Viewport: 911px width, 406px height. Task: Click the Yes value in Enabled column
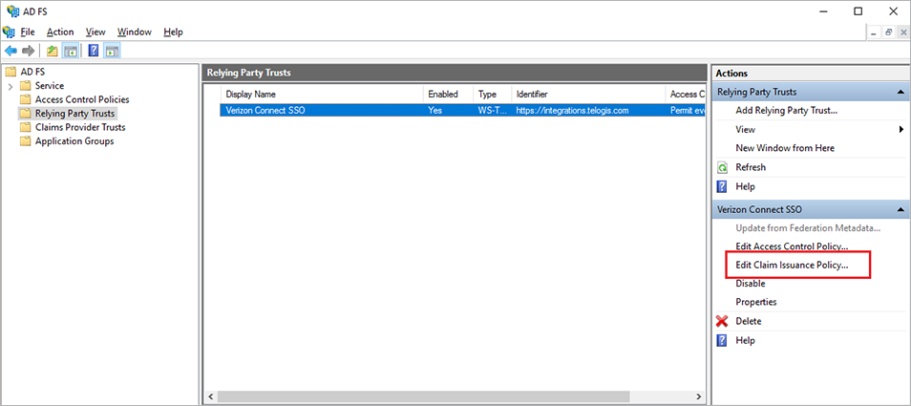[434, 111]
